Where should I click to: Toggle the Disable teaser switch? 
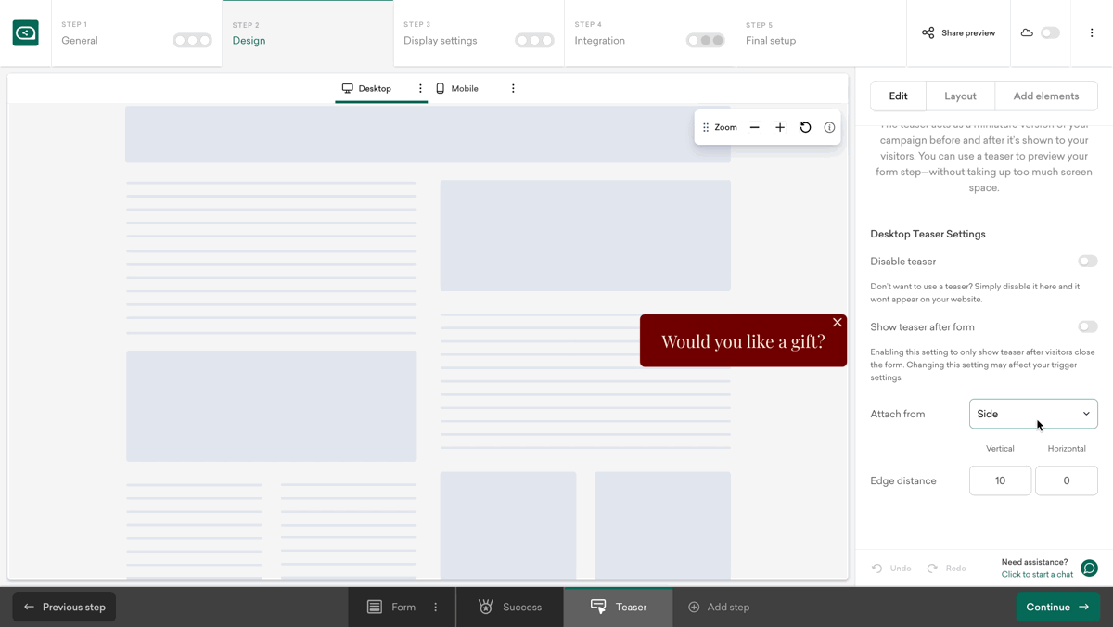click(1087, 262)
